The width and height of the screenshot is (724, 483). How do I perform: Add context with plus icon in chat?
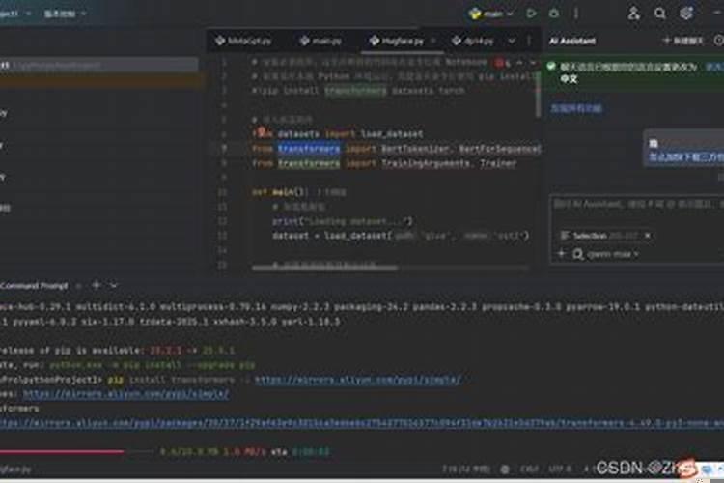pos(562,254)
